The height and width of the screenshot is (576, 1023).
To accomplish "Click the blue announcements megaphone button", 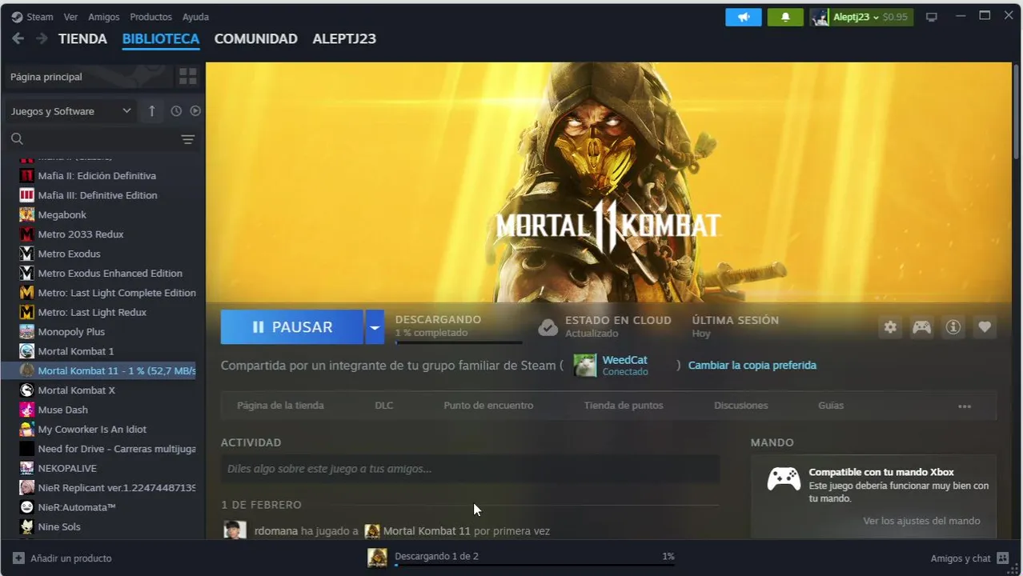I will coord(744,17).
